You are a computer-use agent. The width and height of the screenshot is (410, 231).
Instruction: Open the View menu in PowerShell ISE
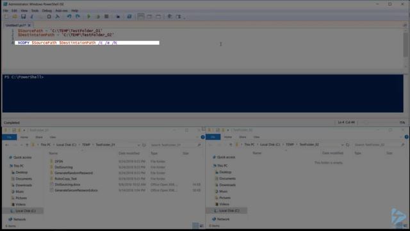24,10
